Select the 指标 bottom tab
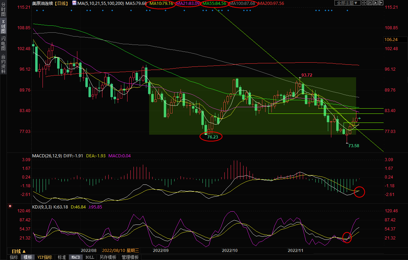This screenshot has height=260, width=408. [14, 257]
